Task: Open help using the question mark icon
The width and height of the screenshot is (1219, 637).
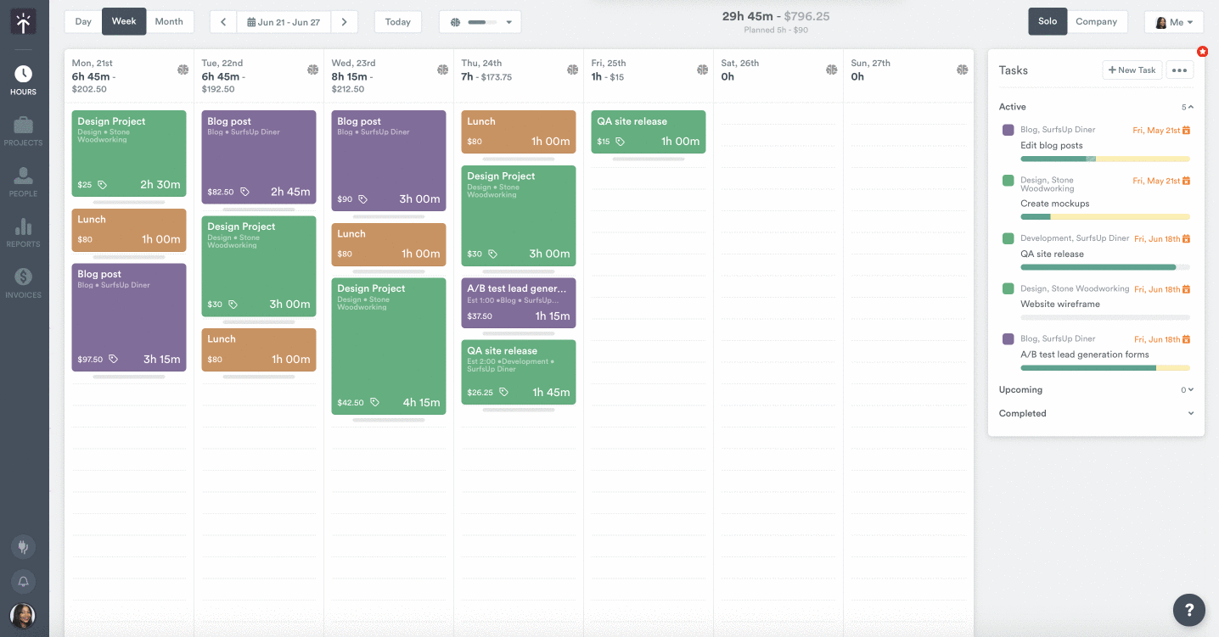Action: [x=1188, y=610]
